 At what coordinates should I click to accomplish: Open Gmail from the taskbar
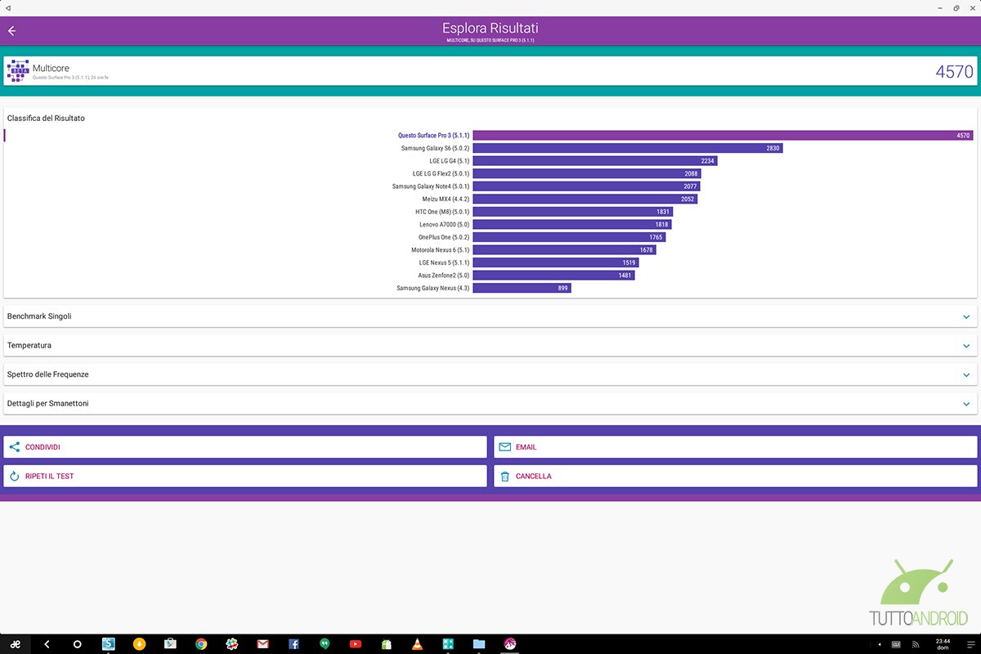point(262,644)
